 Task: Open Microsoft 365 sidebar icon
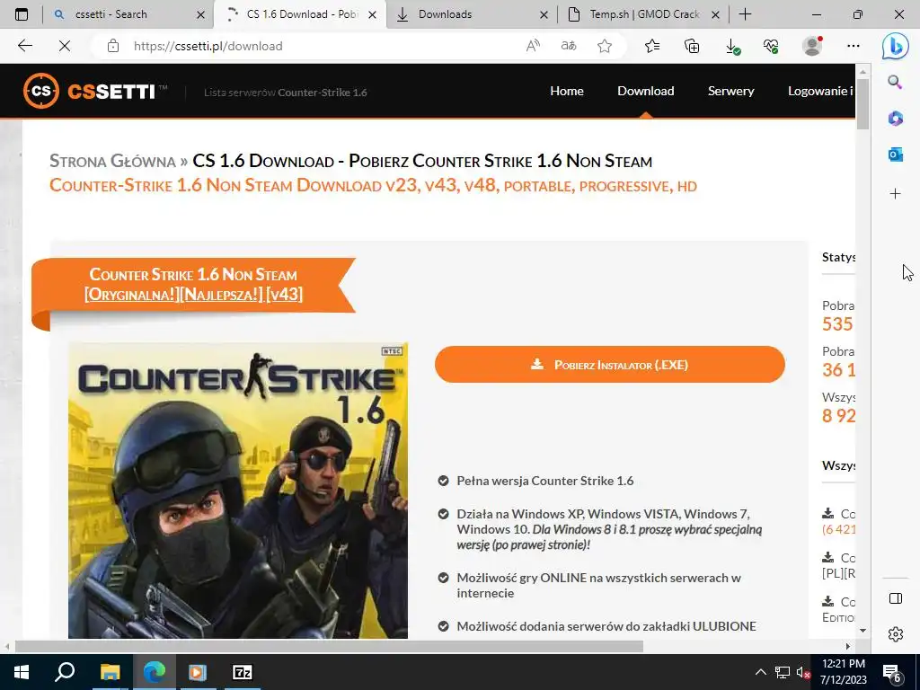coord(895,118)
